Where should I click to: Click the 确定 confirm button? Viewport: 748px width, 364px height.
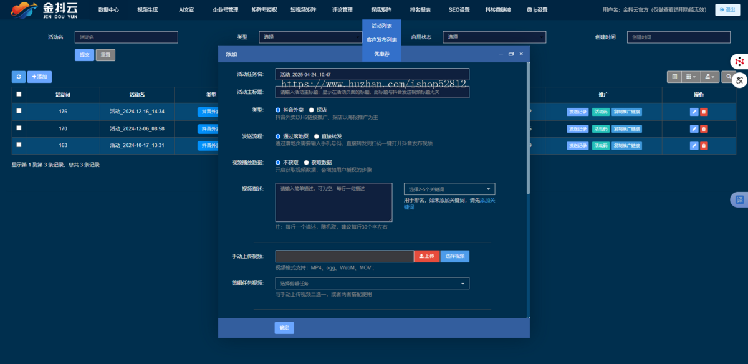[x=284, y=328]
